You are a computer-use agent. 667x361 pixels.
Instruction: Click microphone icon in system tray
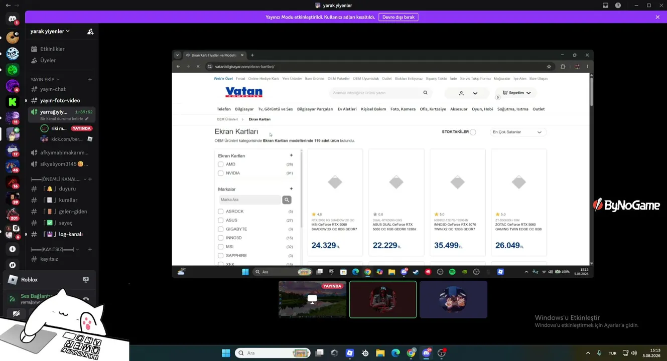[599, 353]
